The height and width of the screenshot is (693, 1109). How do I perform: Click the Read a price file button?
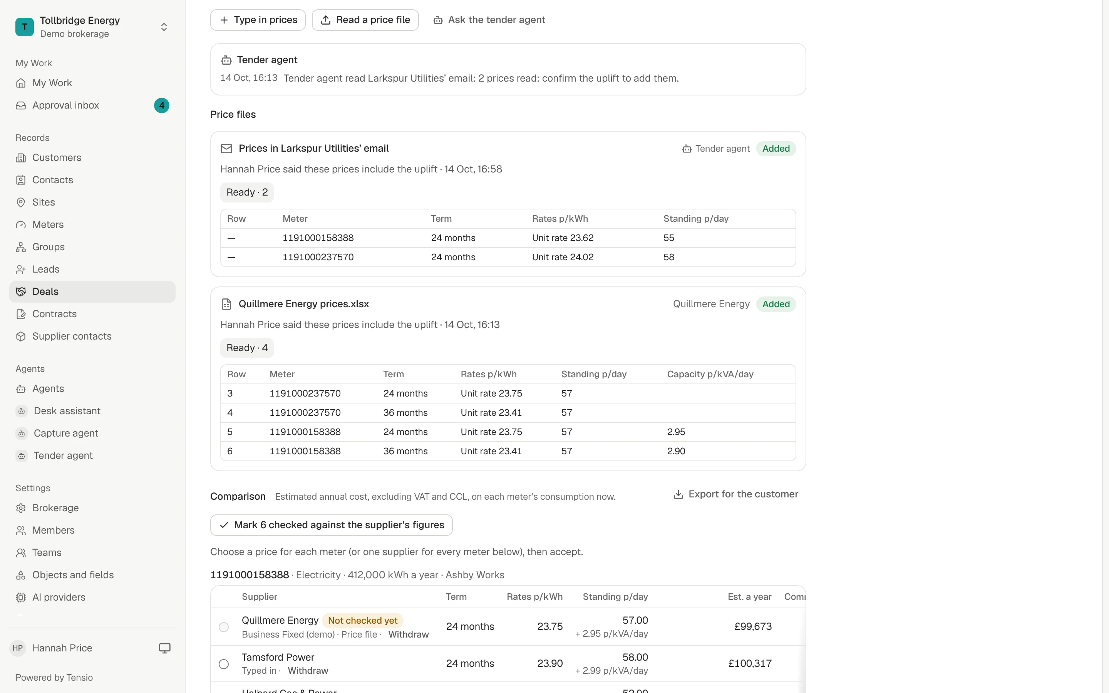click(x=365, y=20)
